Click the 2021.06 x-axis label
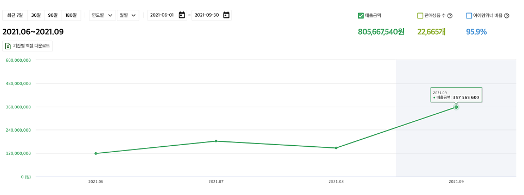524x195 pixels. point(96,182)
